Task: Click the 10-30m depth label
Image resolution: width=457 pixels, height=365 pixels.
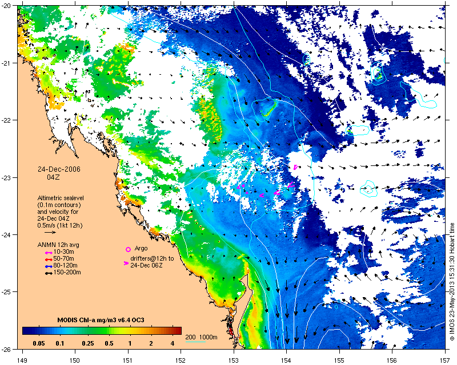Action: click(x=64, y=252)
